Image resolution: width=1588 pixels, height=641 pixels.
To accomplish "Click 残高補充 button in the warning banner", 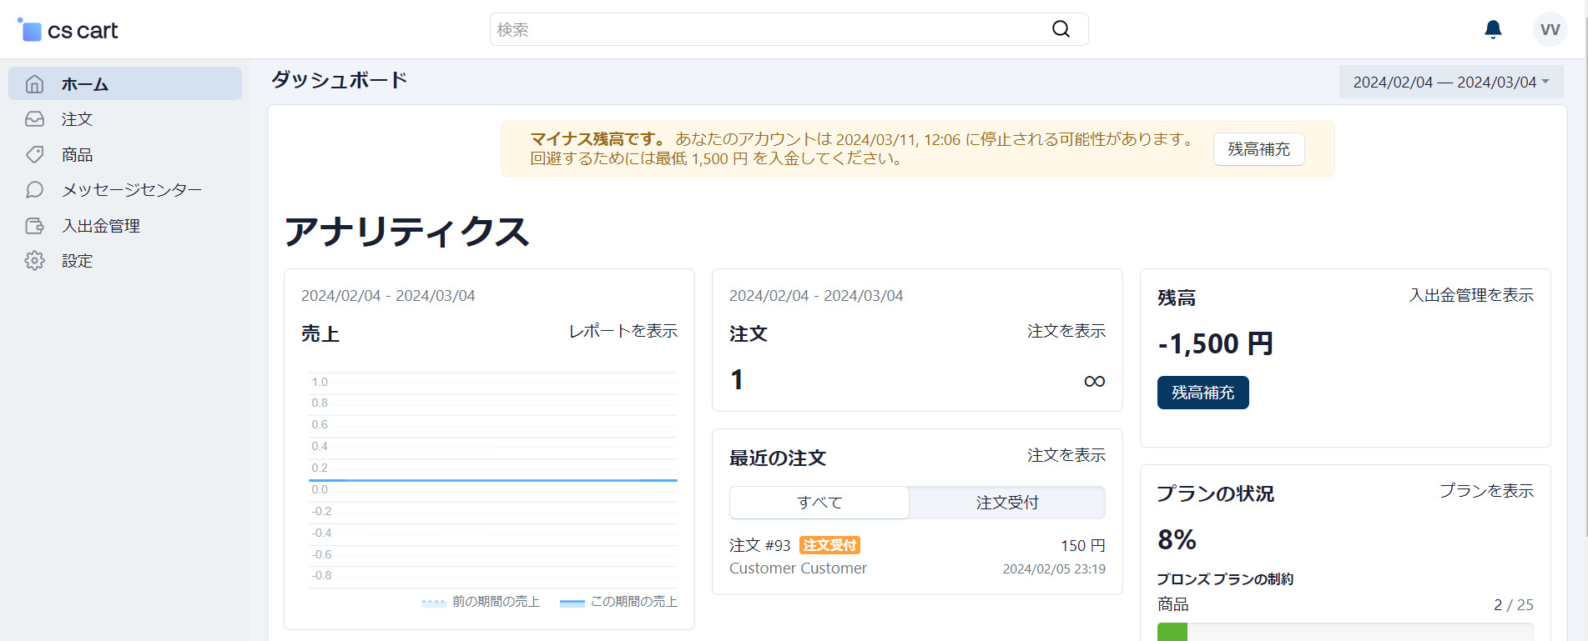I will point(1258,149).
